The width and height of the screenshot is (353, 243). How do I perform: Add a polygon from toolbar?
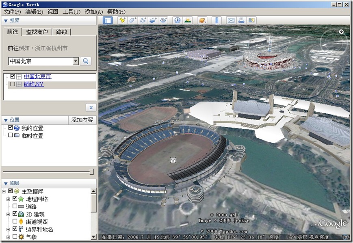tap(132, 20)
